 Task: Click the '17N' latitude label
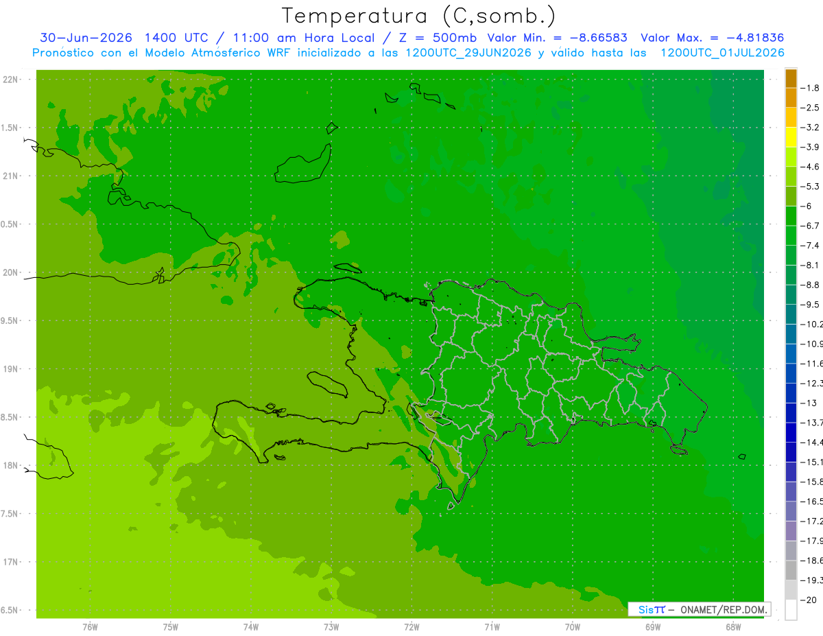(x=10, y=562)
